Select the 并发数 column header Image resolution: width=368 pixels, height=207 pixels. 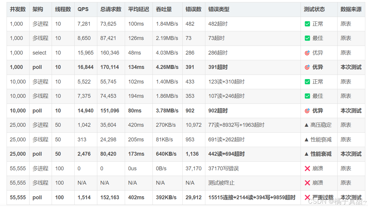click(18, 10)
